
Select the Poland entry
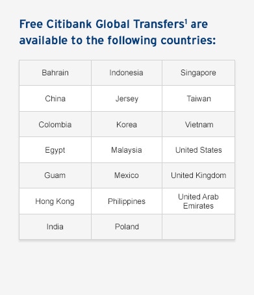(x=127, y=227)
